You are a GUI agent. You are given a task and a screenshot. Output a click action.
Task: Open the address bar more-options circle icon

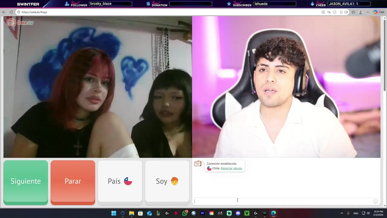[335, 12]
